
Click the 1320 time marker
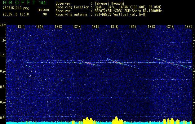point(189,26)
